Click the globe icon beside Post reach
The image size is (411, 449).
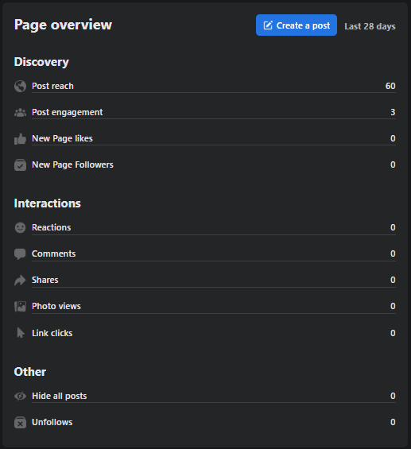tap(20, 86)
